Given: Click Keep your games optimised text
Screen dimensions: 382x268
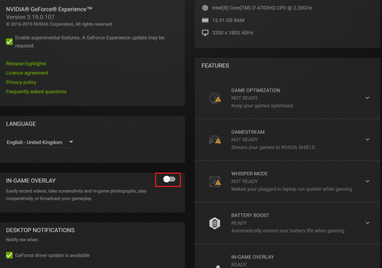Looking at the screenshot, I should click(x=262, y=105).
